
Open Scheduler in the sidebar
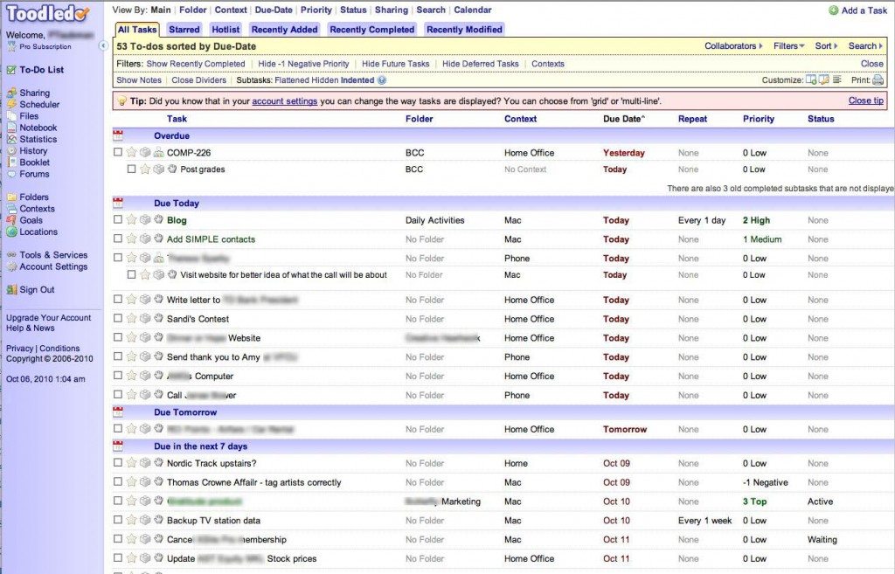point(39,105)
